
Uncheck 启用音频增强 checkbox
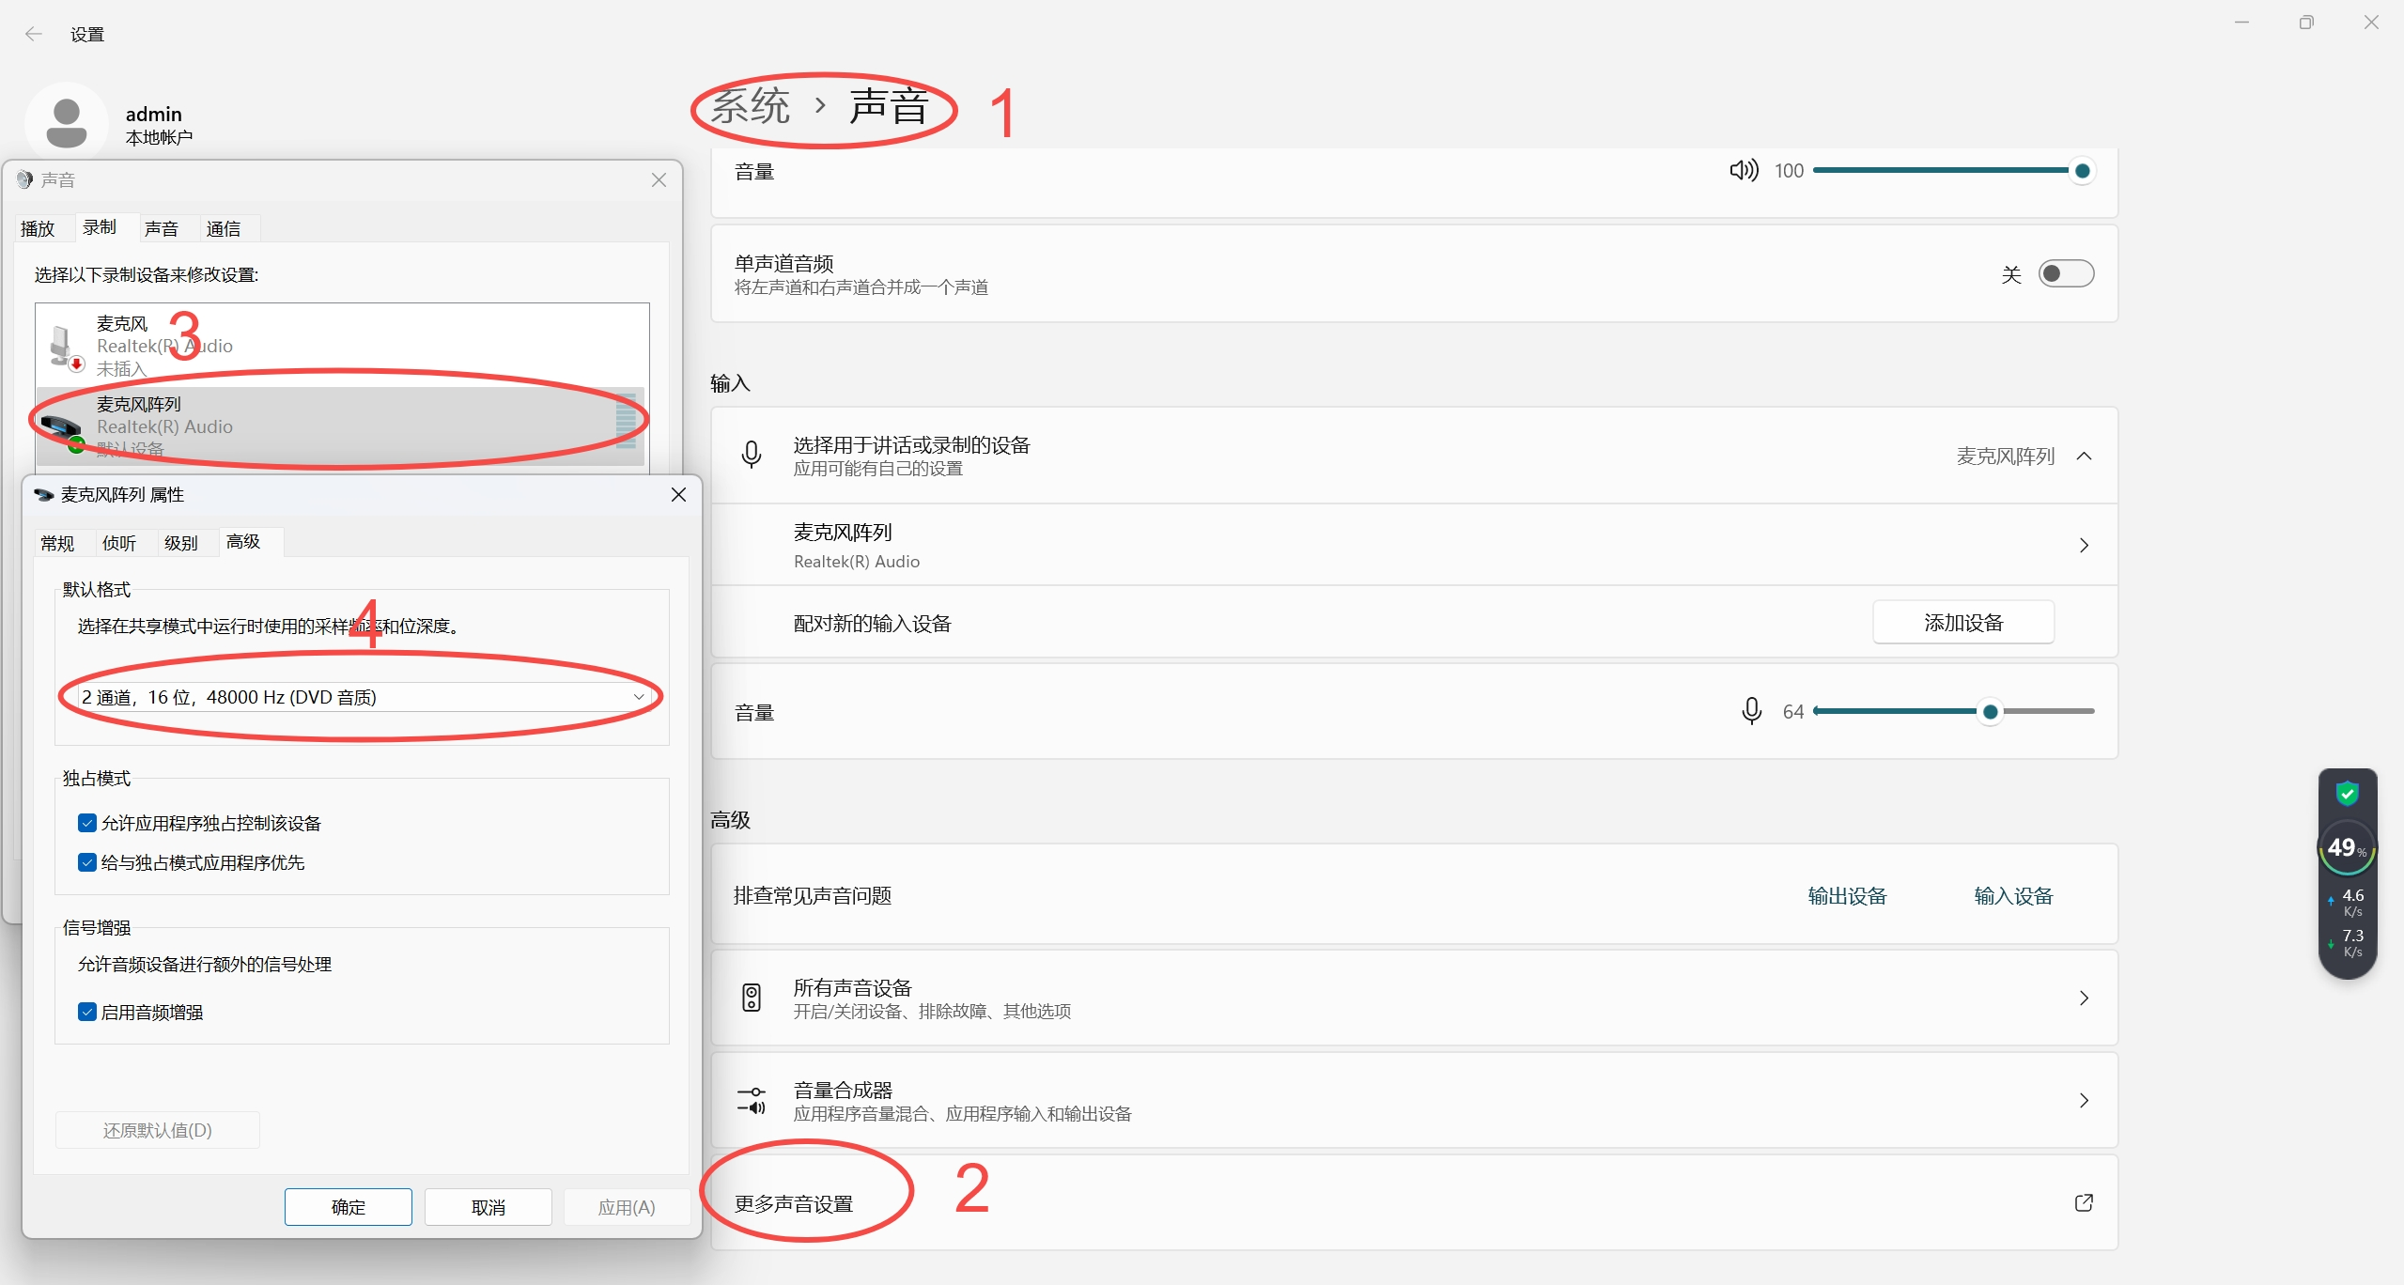point(87,1012)
